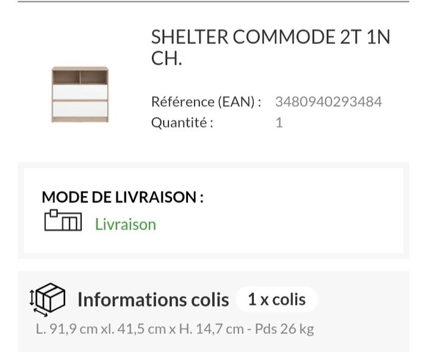Click the quantity value 1
This screenshot has width=427, height=352.
coord(279,123)
